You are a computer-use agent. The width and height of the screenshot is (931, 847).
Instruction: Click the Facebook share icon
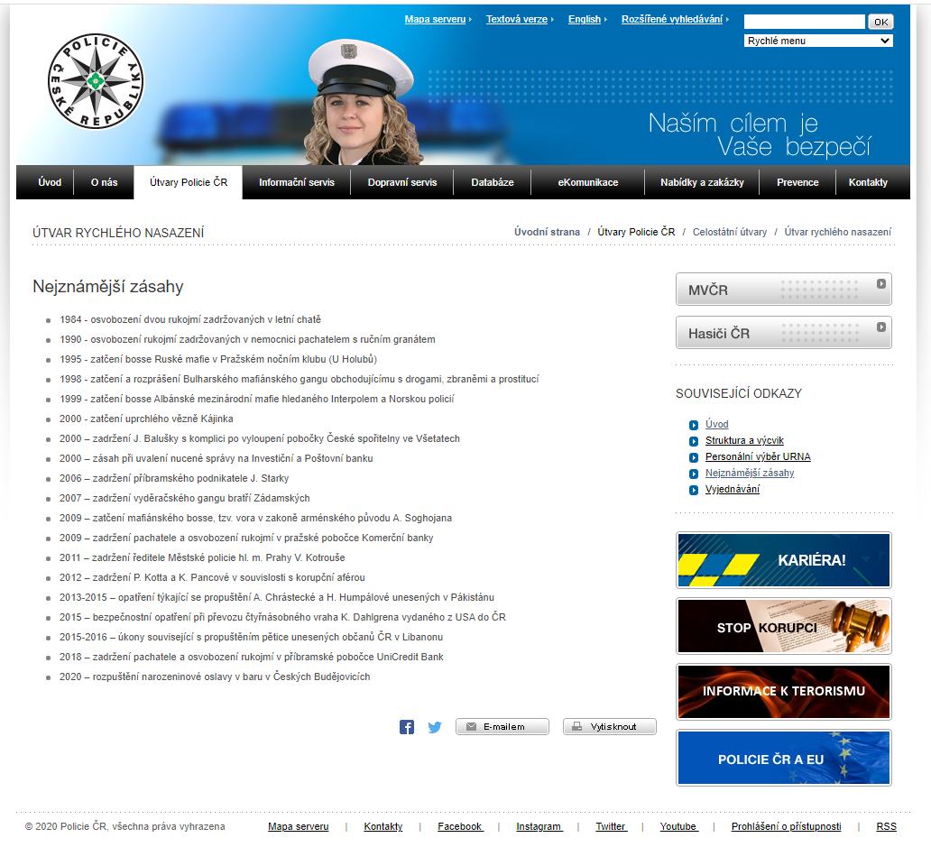pyautogui.click(x=407, y=727)
